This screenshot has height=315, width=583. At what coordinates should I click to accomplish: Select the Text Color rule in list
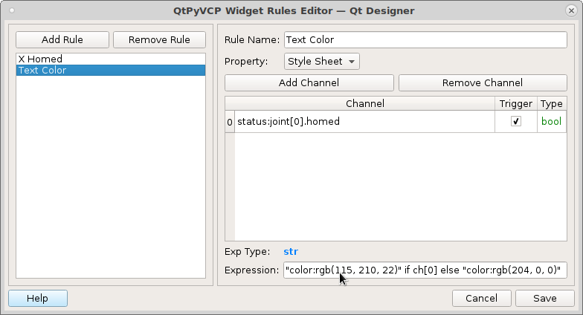coord(111,70)
